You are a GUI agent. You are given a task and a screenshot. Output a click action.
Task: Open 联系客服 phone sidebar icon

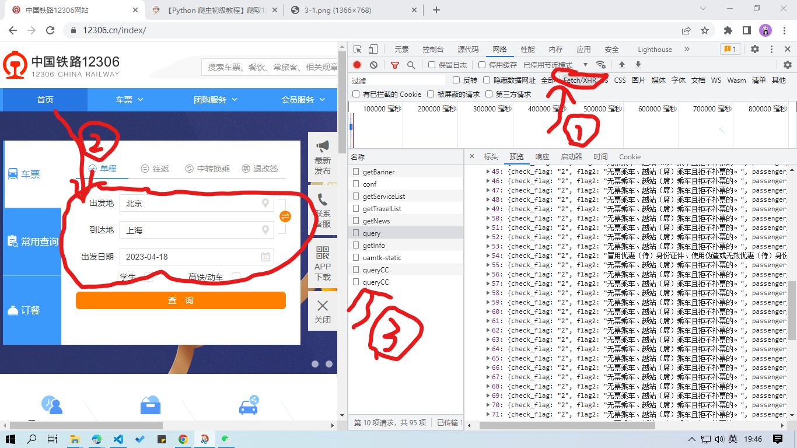pos(323,211)
